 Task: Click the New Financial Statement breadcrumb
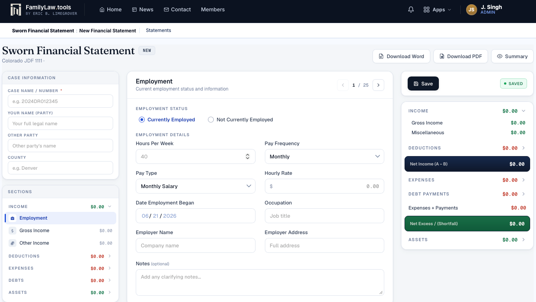(108, 31)
